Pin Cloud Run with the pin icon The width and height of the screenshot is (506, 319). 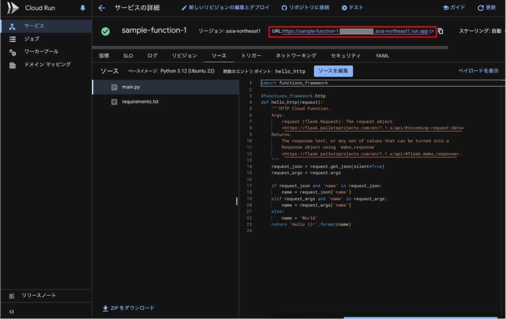click(x=83, y=8)
